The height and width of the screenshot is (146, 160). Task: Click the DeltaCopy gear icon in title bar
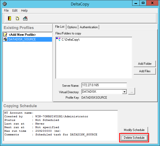click(x=4, y=4)
